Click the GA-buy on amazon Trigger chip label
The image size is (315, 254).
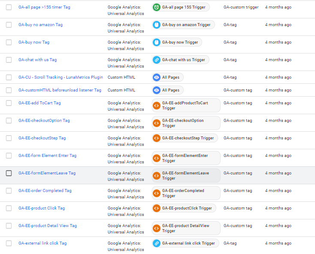click(x=186, y=25)
